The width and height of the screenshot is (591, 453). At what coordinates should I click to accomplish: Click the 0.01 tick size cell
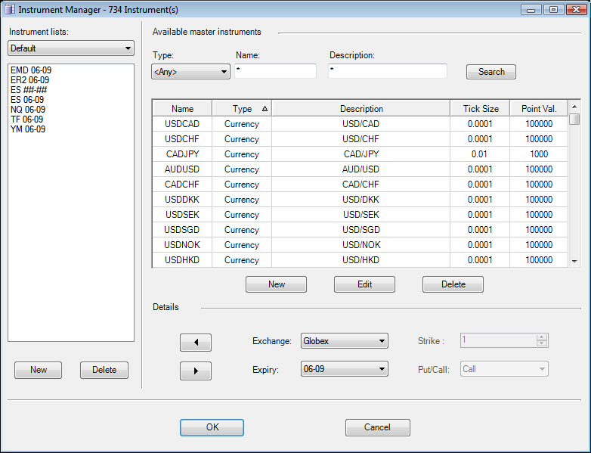point(480,154)
